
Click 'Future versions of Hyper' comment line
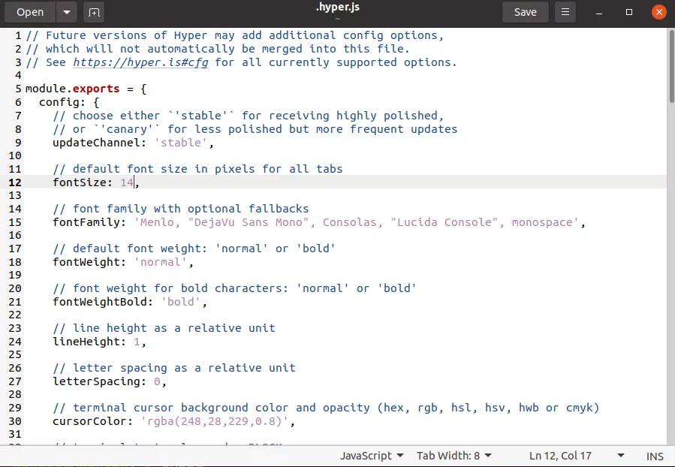click(x=234, y=35)
